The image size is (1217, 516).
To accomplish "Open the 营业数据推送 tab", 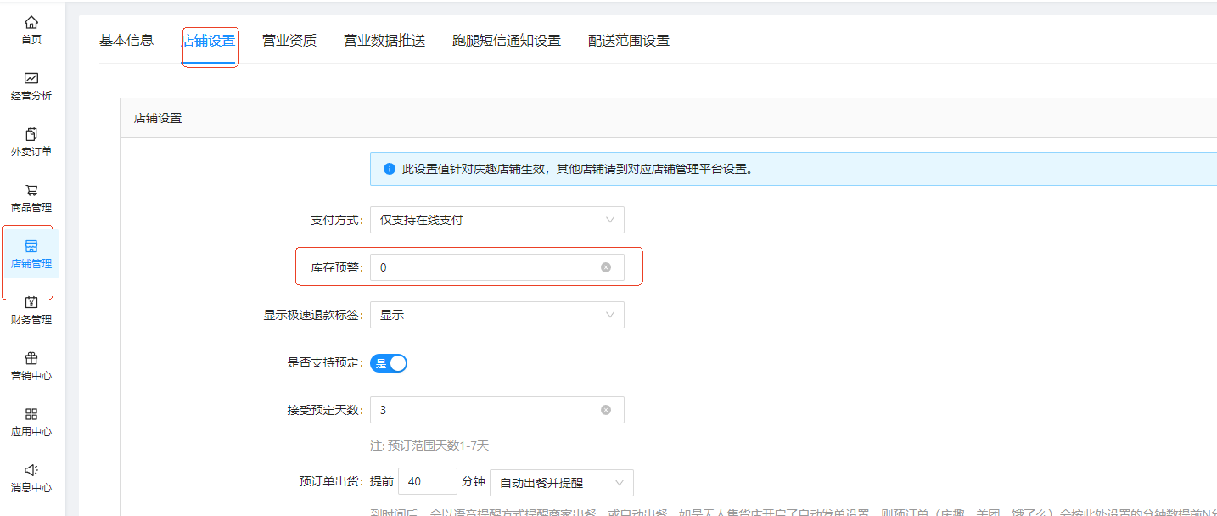I will click(384, 41).
